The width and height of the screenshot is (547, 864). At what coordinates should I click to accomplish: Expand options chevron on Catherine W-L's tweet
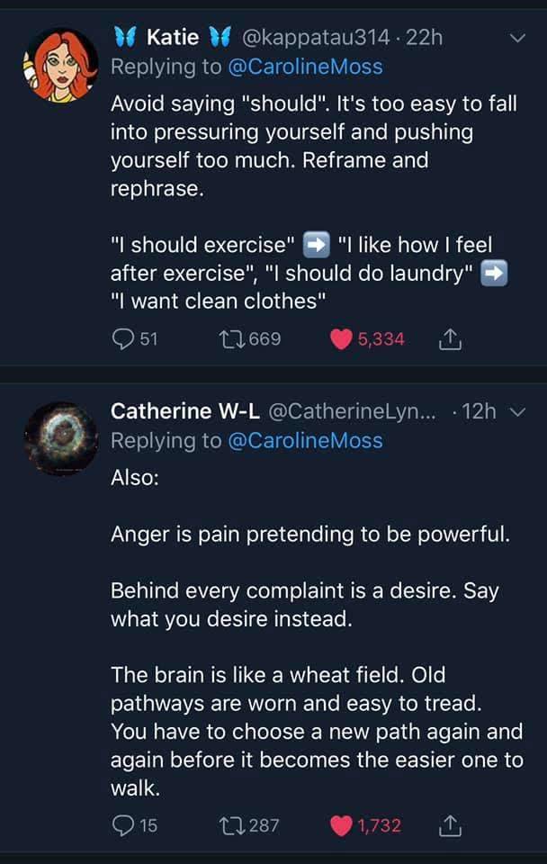point(516,412)
